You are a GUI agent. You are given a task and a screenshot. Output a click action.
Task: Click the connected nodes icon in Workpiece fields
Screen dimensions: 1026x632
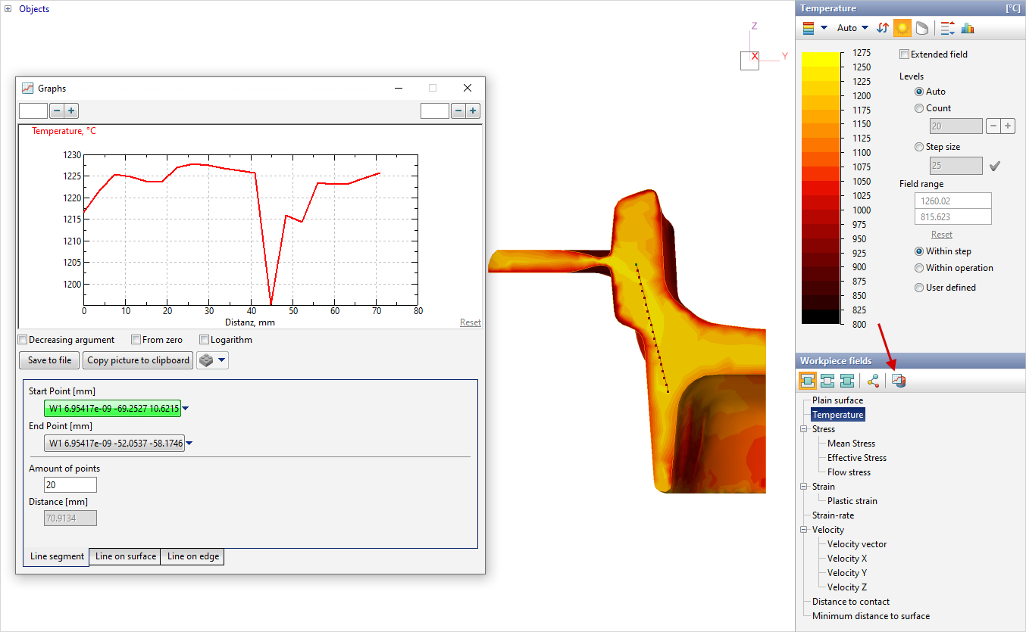click(x=873, y=381)
